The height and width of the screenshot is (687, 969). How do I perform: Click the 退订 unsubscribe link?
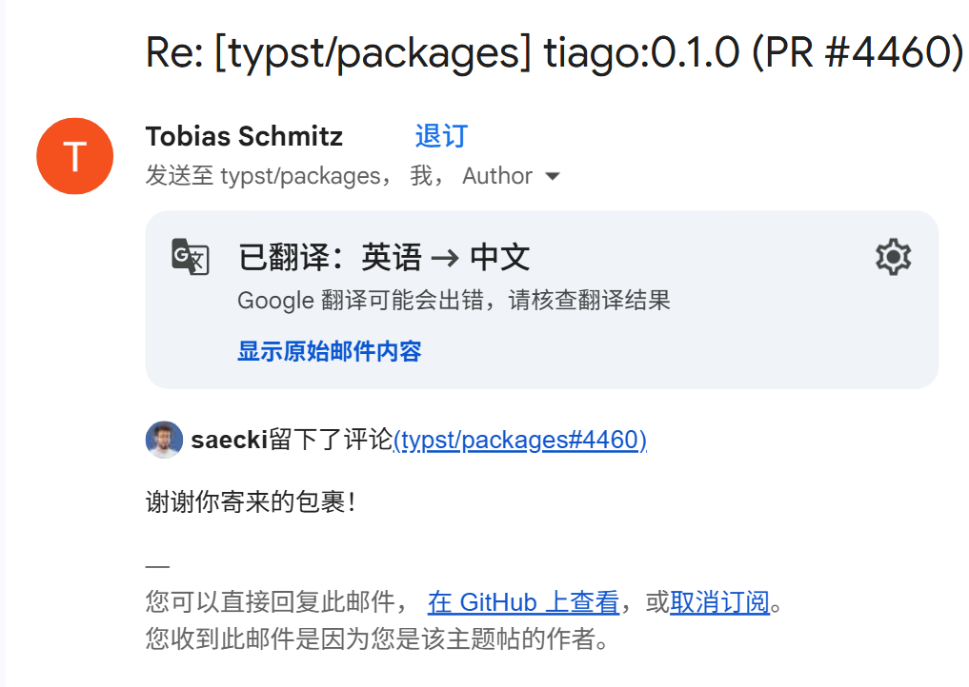(x=441, y=136)
